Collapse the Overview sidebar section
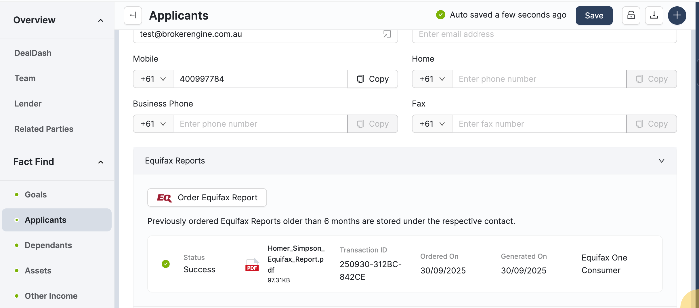 [100, 20]
